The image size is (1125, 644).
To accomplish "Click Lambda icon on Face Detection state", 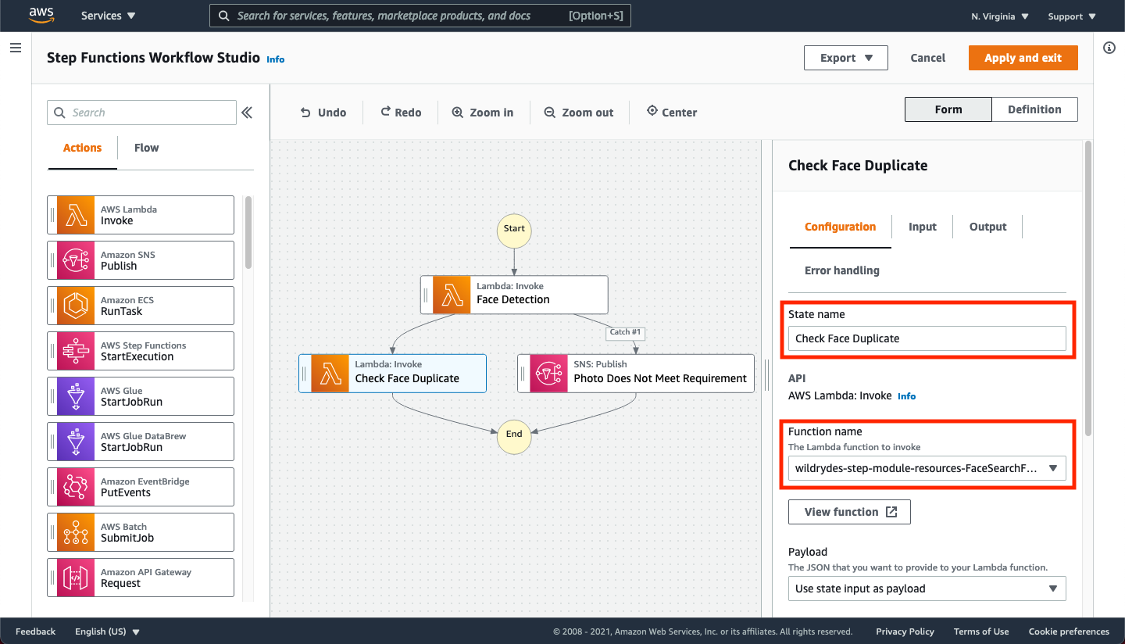I will (452, 295).
